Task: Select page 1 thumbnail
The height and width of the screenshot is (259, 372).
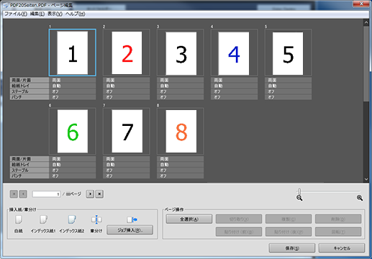Action: [x=73, y=53]
